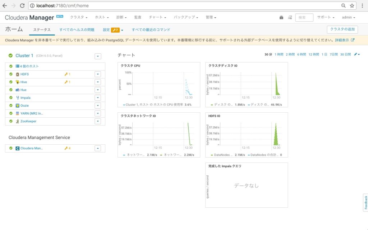Viewport: 368px width, 230px height.
Task: Click YARN service icon
Action: coord(17,113)
